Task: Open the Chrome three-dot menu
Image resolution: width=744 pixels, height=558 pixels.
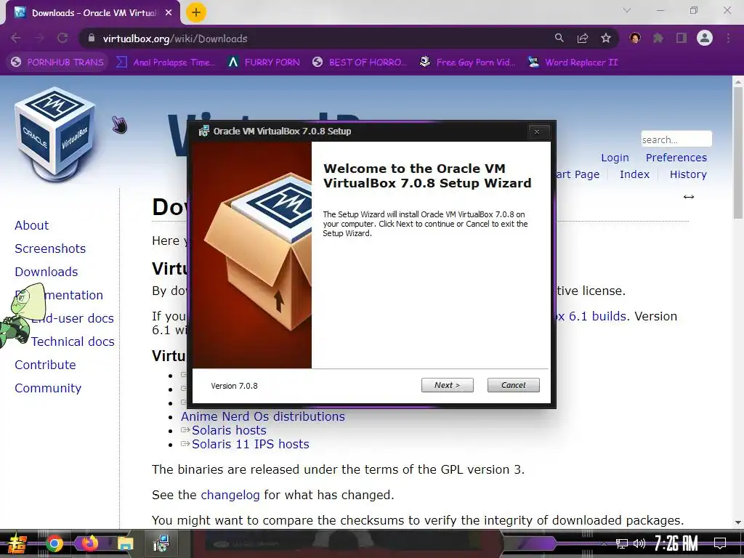Action: [x=728, y=38]
